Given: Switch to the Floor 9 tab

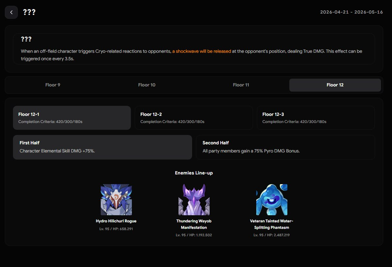Looking at the screenshot, I should (x=53, y=85).
